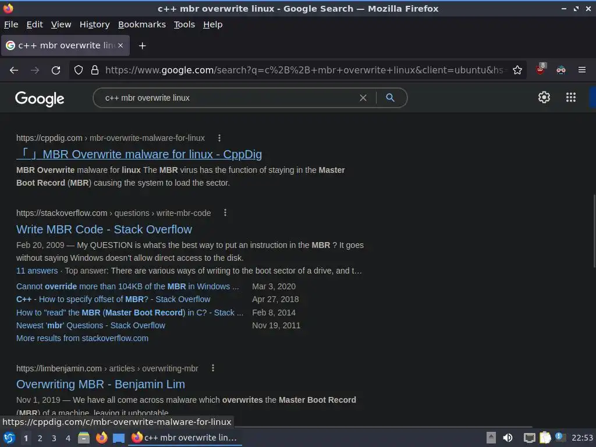This screenshot has width=596, height=447.
Task: Open the uBlock Origin extension icon
Action: (x=541, y=70)
